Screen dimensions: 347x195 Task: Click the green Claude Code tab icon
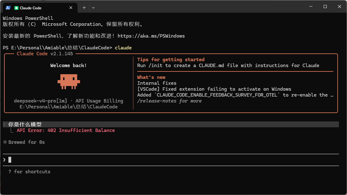click(16, 8)
